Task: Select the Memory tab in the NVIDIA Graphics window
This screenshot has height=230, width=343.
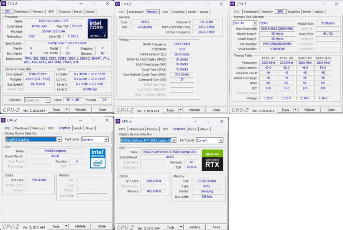Action: click(153, 129)
